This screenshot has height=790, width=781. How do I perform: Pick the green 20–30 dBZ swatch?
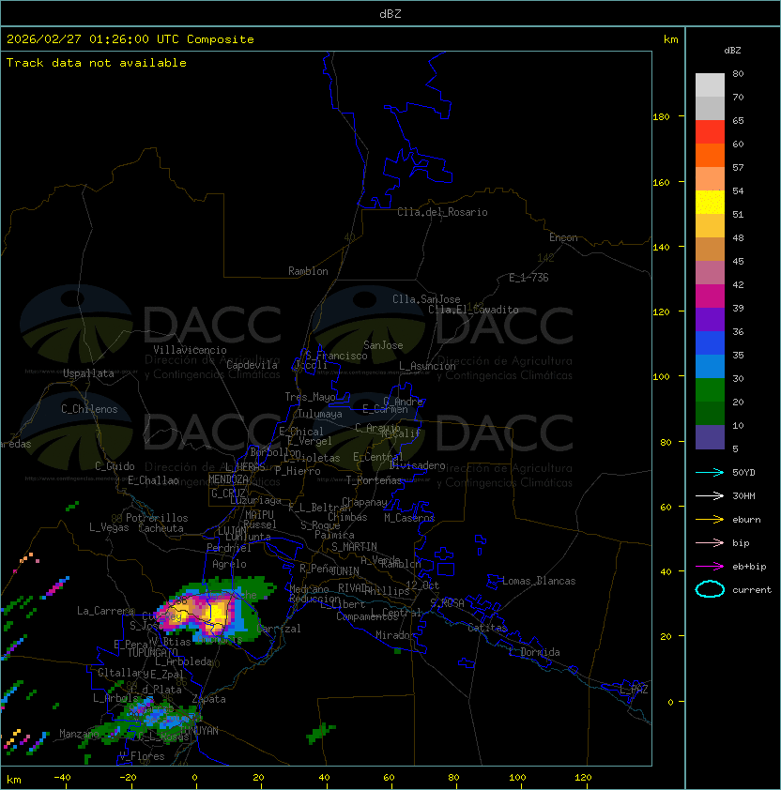pos(710,390)
